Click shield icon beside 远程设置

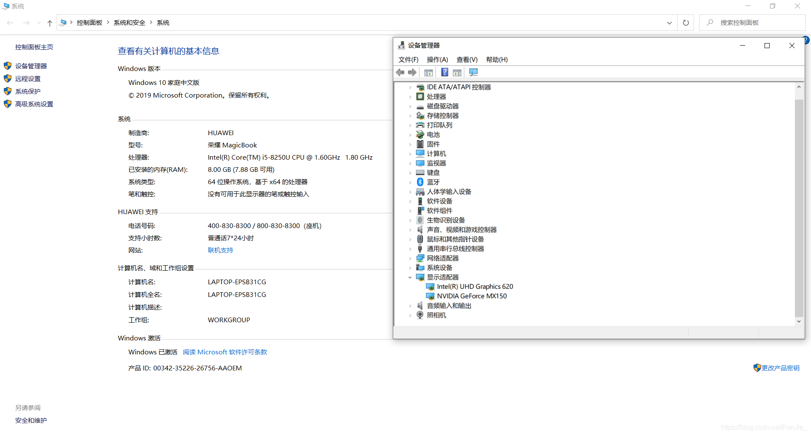click(x=8, y=79)
